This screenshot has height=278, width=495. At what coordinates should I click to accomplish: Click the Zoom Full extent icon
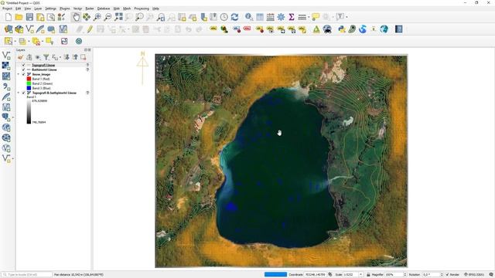118,17
